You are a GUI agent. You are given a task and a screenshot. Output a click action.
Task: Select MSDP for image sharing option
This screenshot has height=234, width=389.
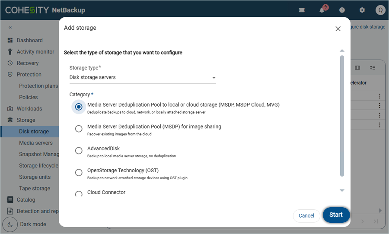pos(79,129)
